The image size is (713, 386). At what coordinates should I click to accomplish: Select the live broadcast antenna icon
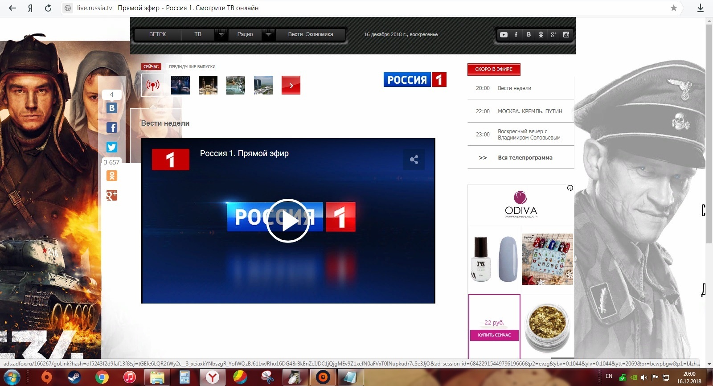[153, 85]
